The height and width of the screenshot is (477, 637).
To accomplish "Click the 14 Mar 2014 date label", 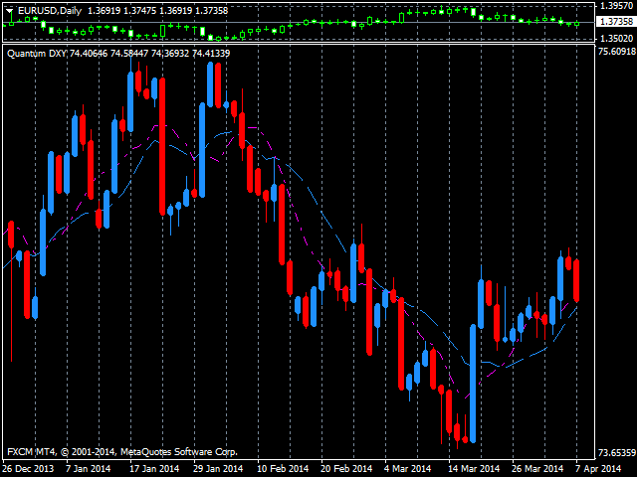I will (474, 469).
